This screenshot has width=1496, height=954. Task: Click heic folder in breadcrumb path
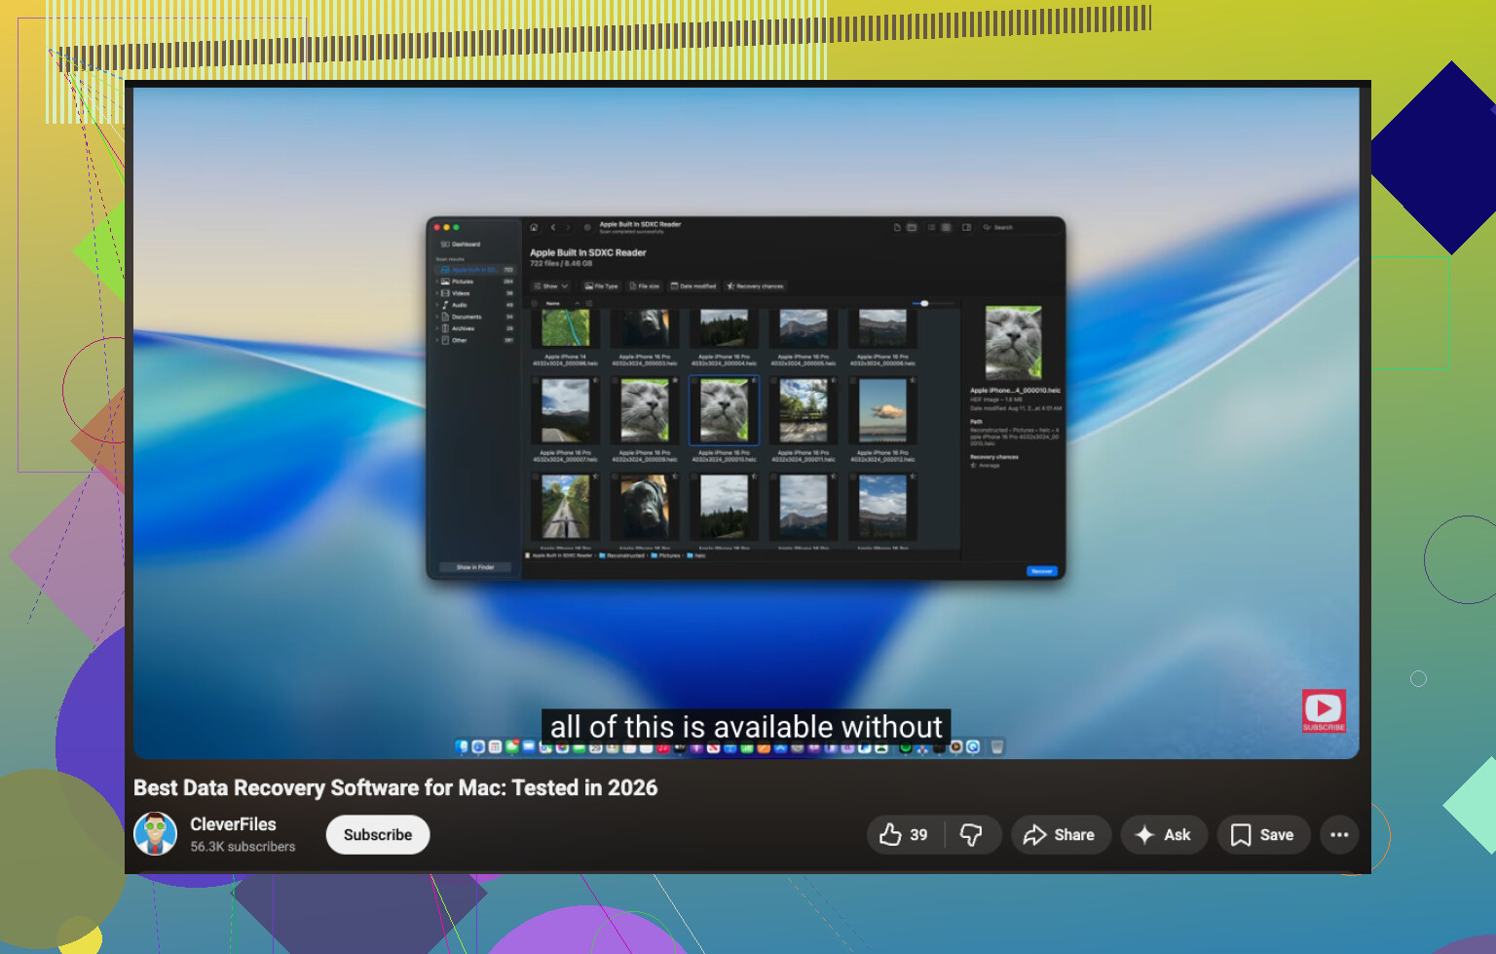[x=696, y=555]
